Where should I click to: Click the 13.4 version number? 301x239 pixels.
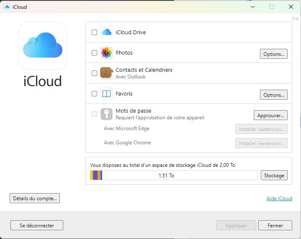[295, 18]
